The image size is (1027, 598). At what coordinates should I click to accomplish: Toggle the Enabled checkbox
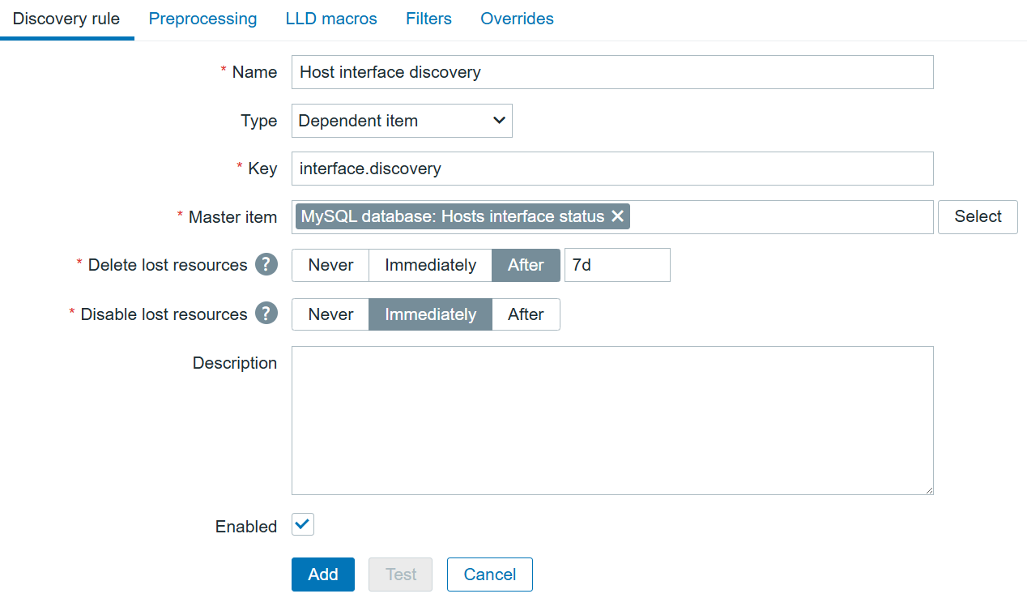click(303, 525)
